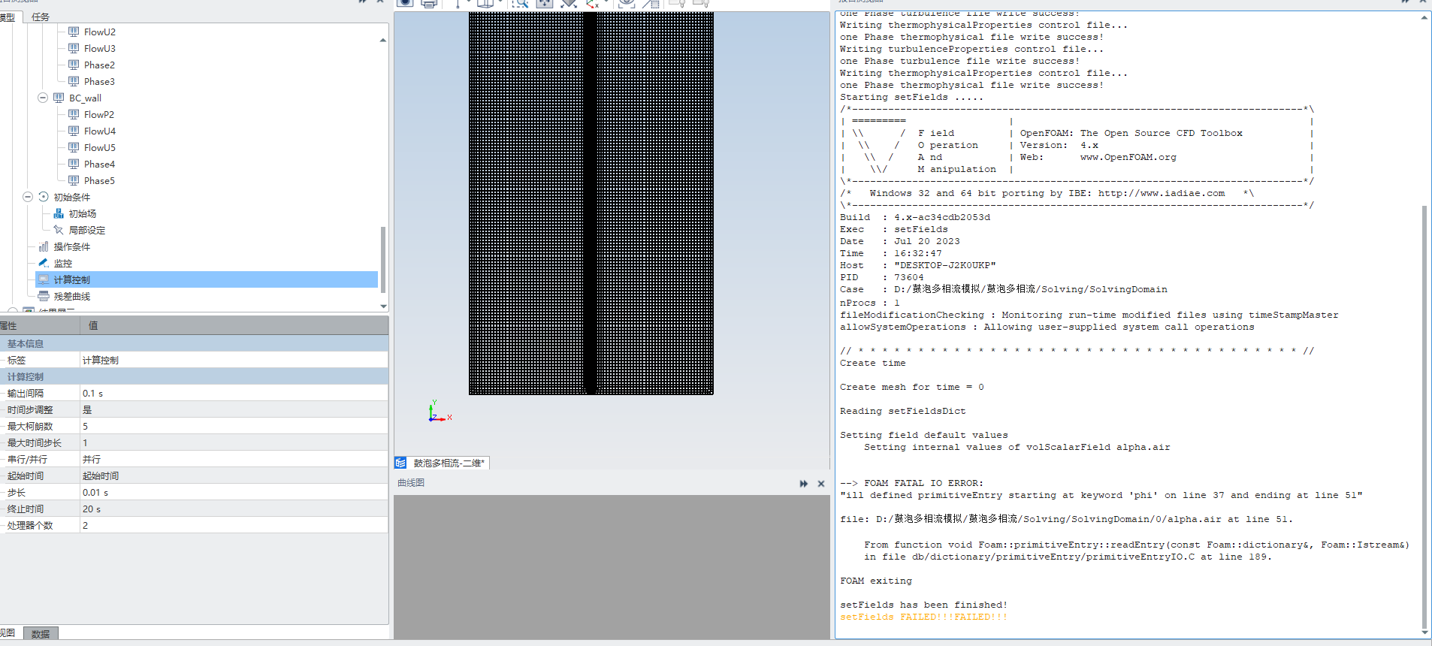Click the 步长 value 0.01 s
This screenshot has height=646, width=1432.
point(234,492)
